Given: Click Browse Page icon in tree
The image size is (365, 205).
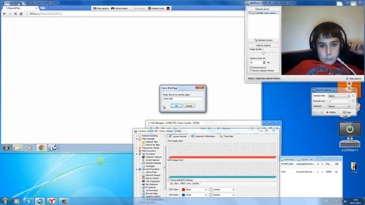Looking at the screenshot, I should click(x=143, y=194).
